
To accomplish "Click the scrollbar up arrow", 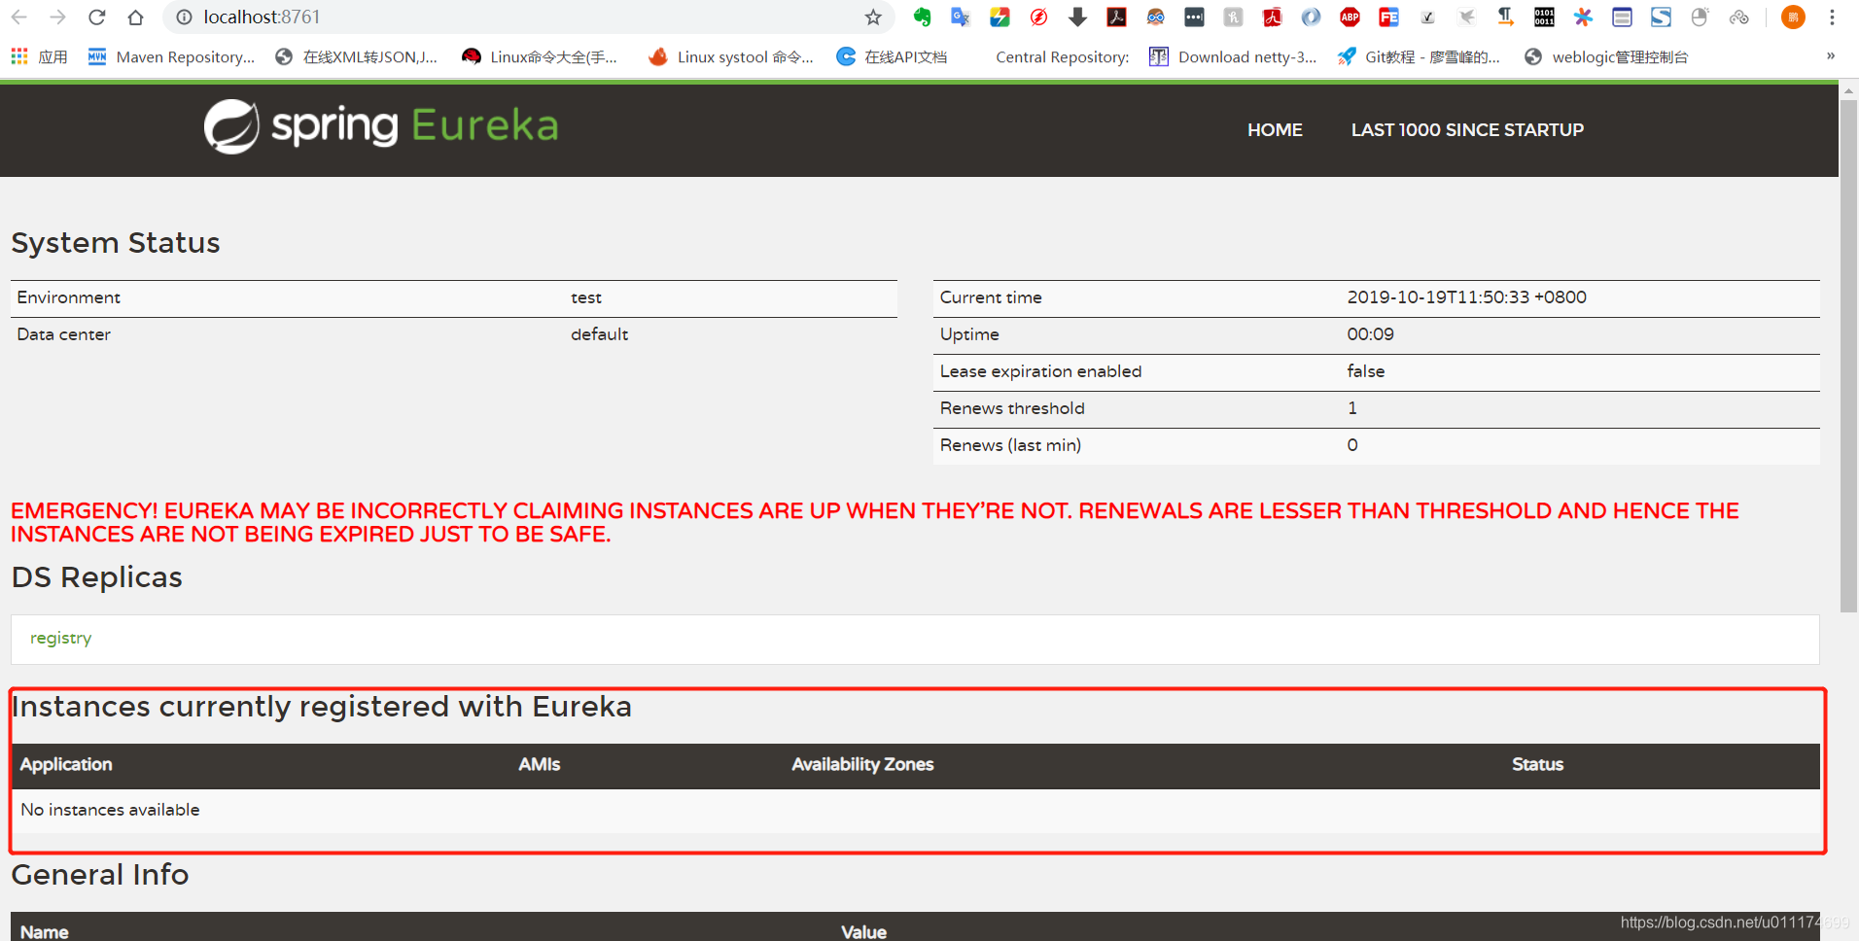I will click(x=1848, y=90).
